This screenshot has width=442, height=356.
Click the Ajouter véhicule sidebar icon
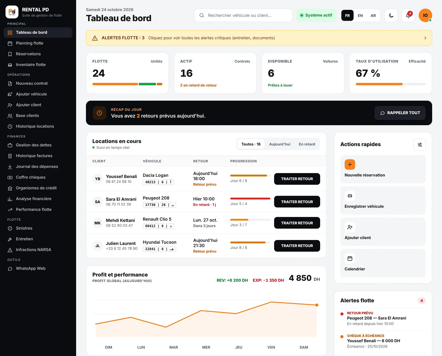pos(10,94)
